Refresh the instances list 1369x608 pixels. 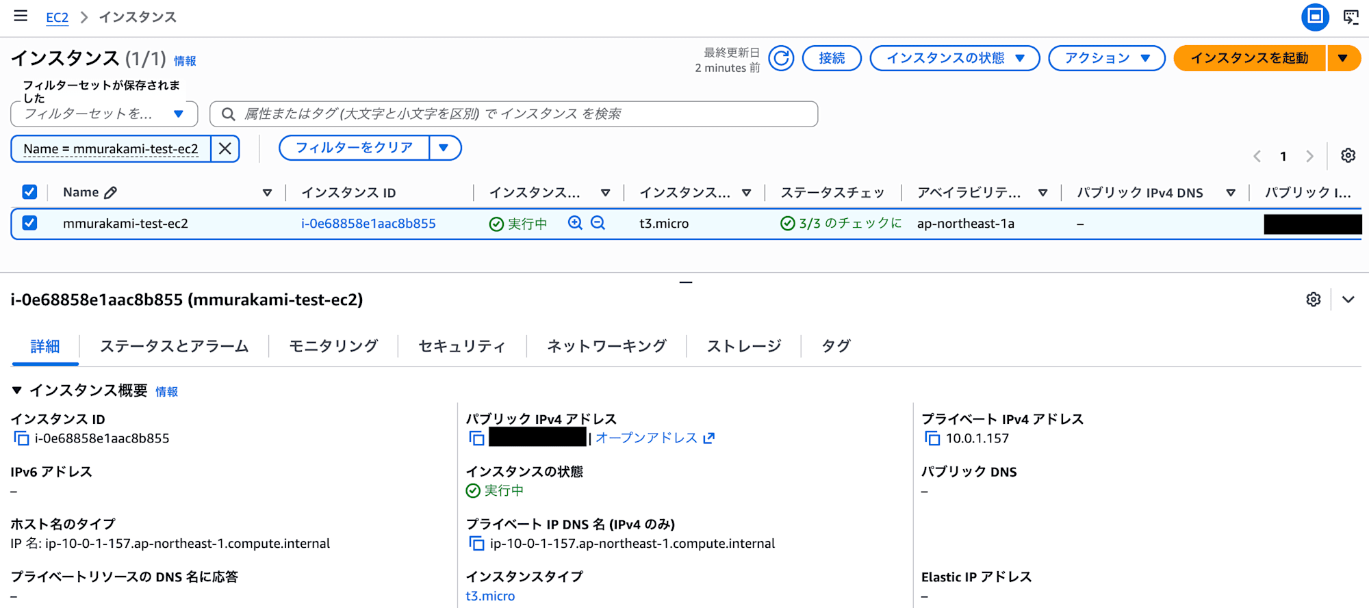coord(781,58)
